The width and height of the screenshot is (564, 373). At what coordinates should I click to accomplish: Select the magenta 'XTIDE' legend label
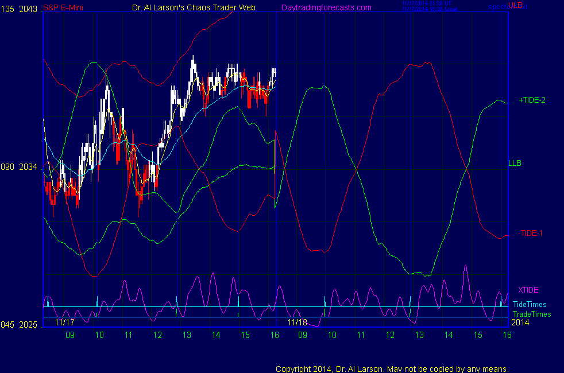(528, 290)
